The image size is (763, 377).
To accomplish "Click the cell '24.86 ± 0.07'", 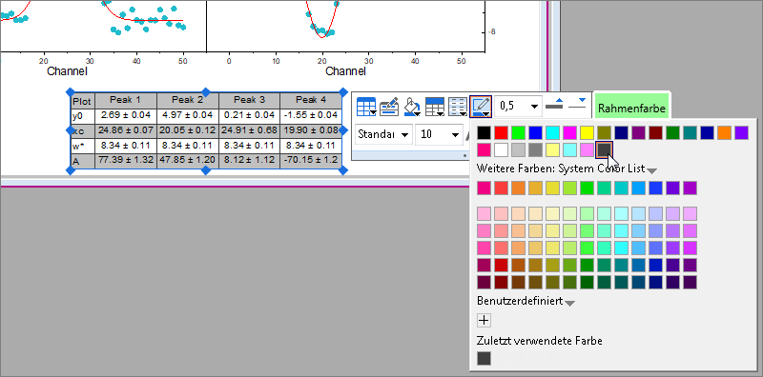I will pyautogui.click(x=126, y=130).
